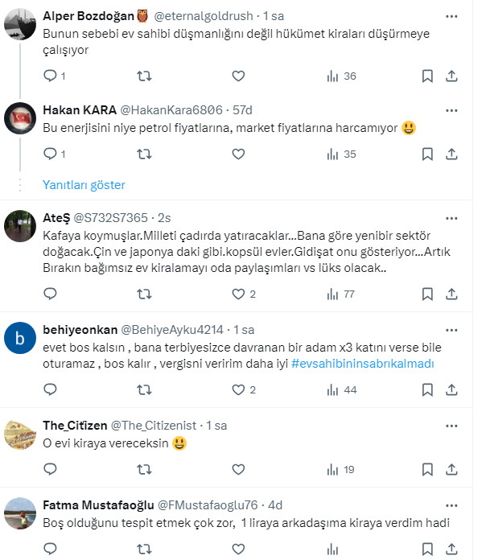The width and height of the screenshot is (486, 560).
Task: View analytics on behiyeonkan's tweet
Action: (333, 390)
